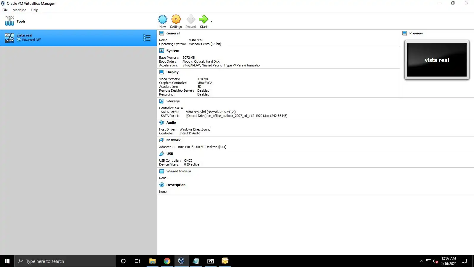Viewport: 474px width, 267px height.
Task: Open Cortana circle icon on taskbar
Action: (x=123, y=261)
